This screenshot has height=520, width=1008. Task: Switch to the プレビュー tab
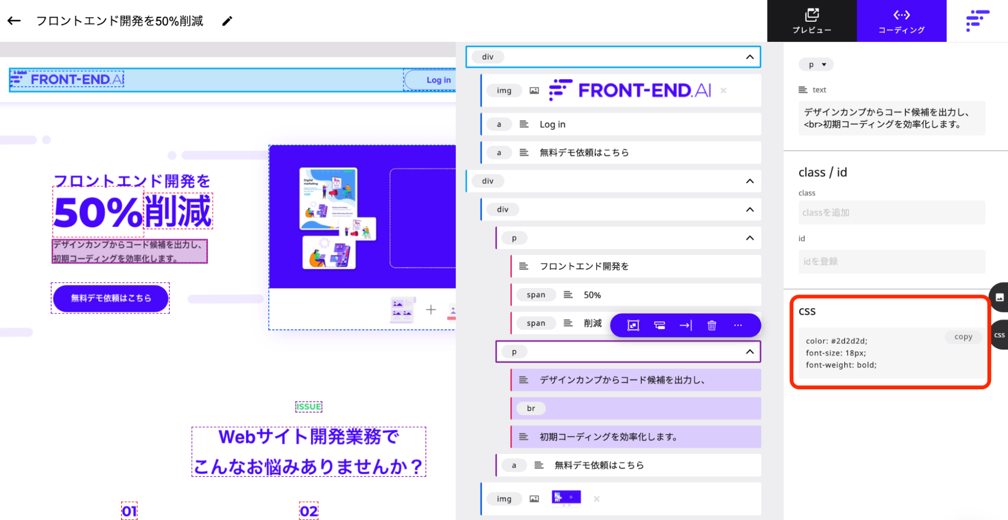tap(812, 21)
